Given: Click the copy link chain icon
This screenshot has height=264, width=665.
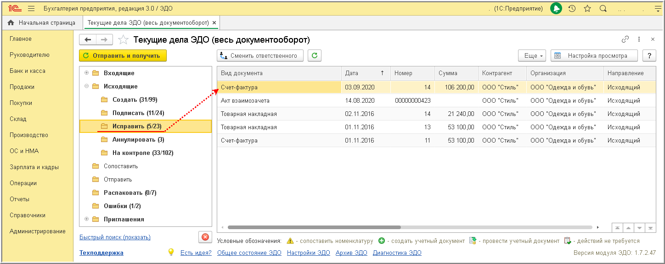Looking at the screenshot, I should 625,39.
